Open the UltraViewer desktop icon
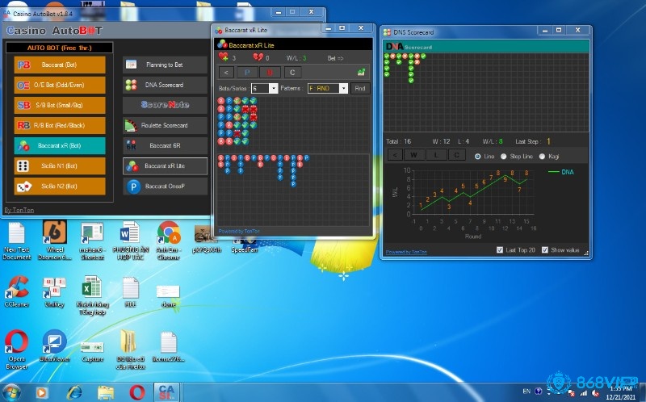Viewport: 646px width, 402px height. [x=54, y=346]
